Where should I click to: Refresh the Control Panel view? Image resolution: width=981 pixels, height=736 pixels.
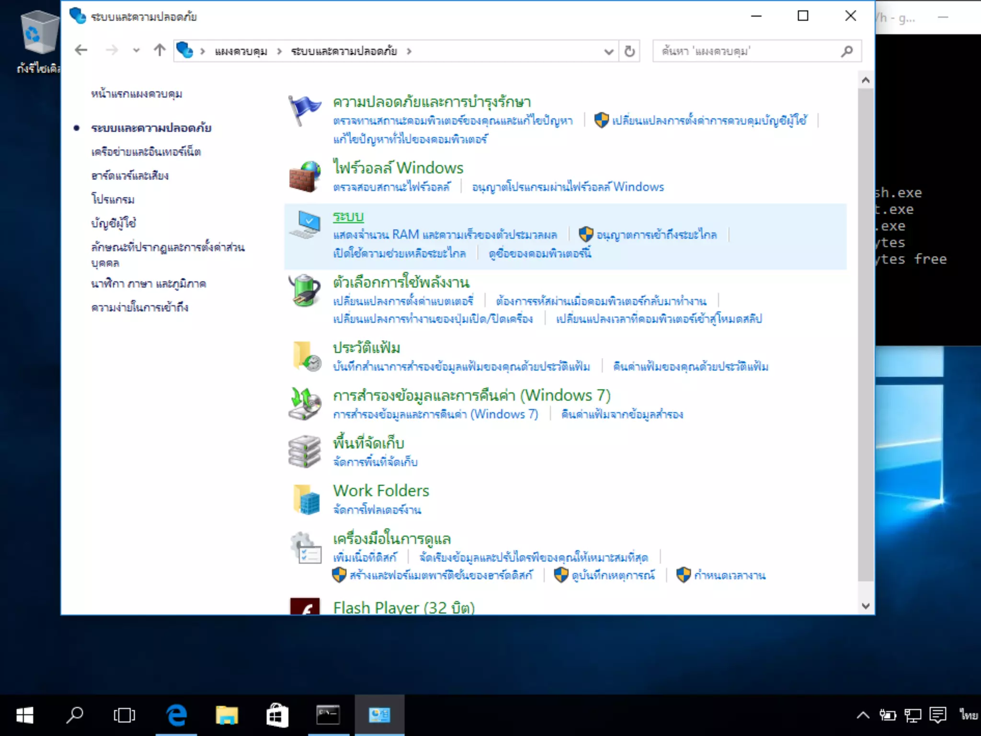coord(629,51)
